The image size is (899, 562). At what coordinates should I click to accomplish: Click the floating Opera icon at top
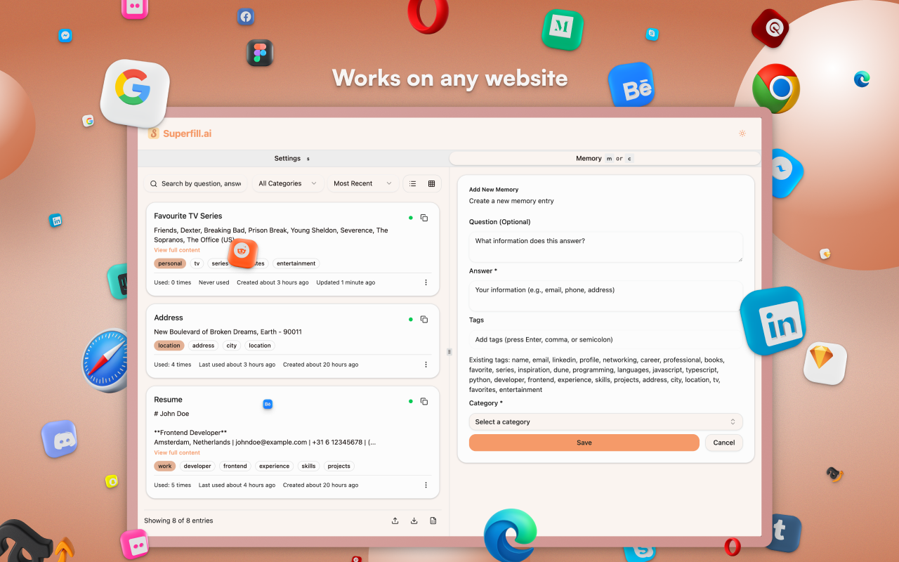(428, 15)
